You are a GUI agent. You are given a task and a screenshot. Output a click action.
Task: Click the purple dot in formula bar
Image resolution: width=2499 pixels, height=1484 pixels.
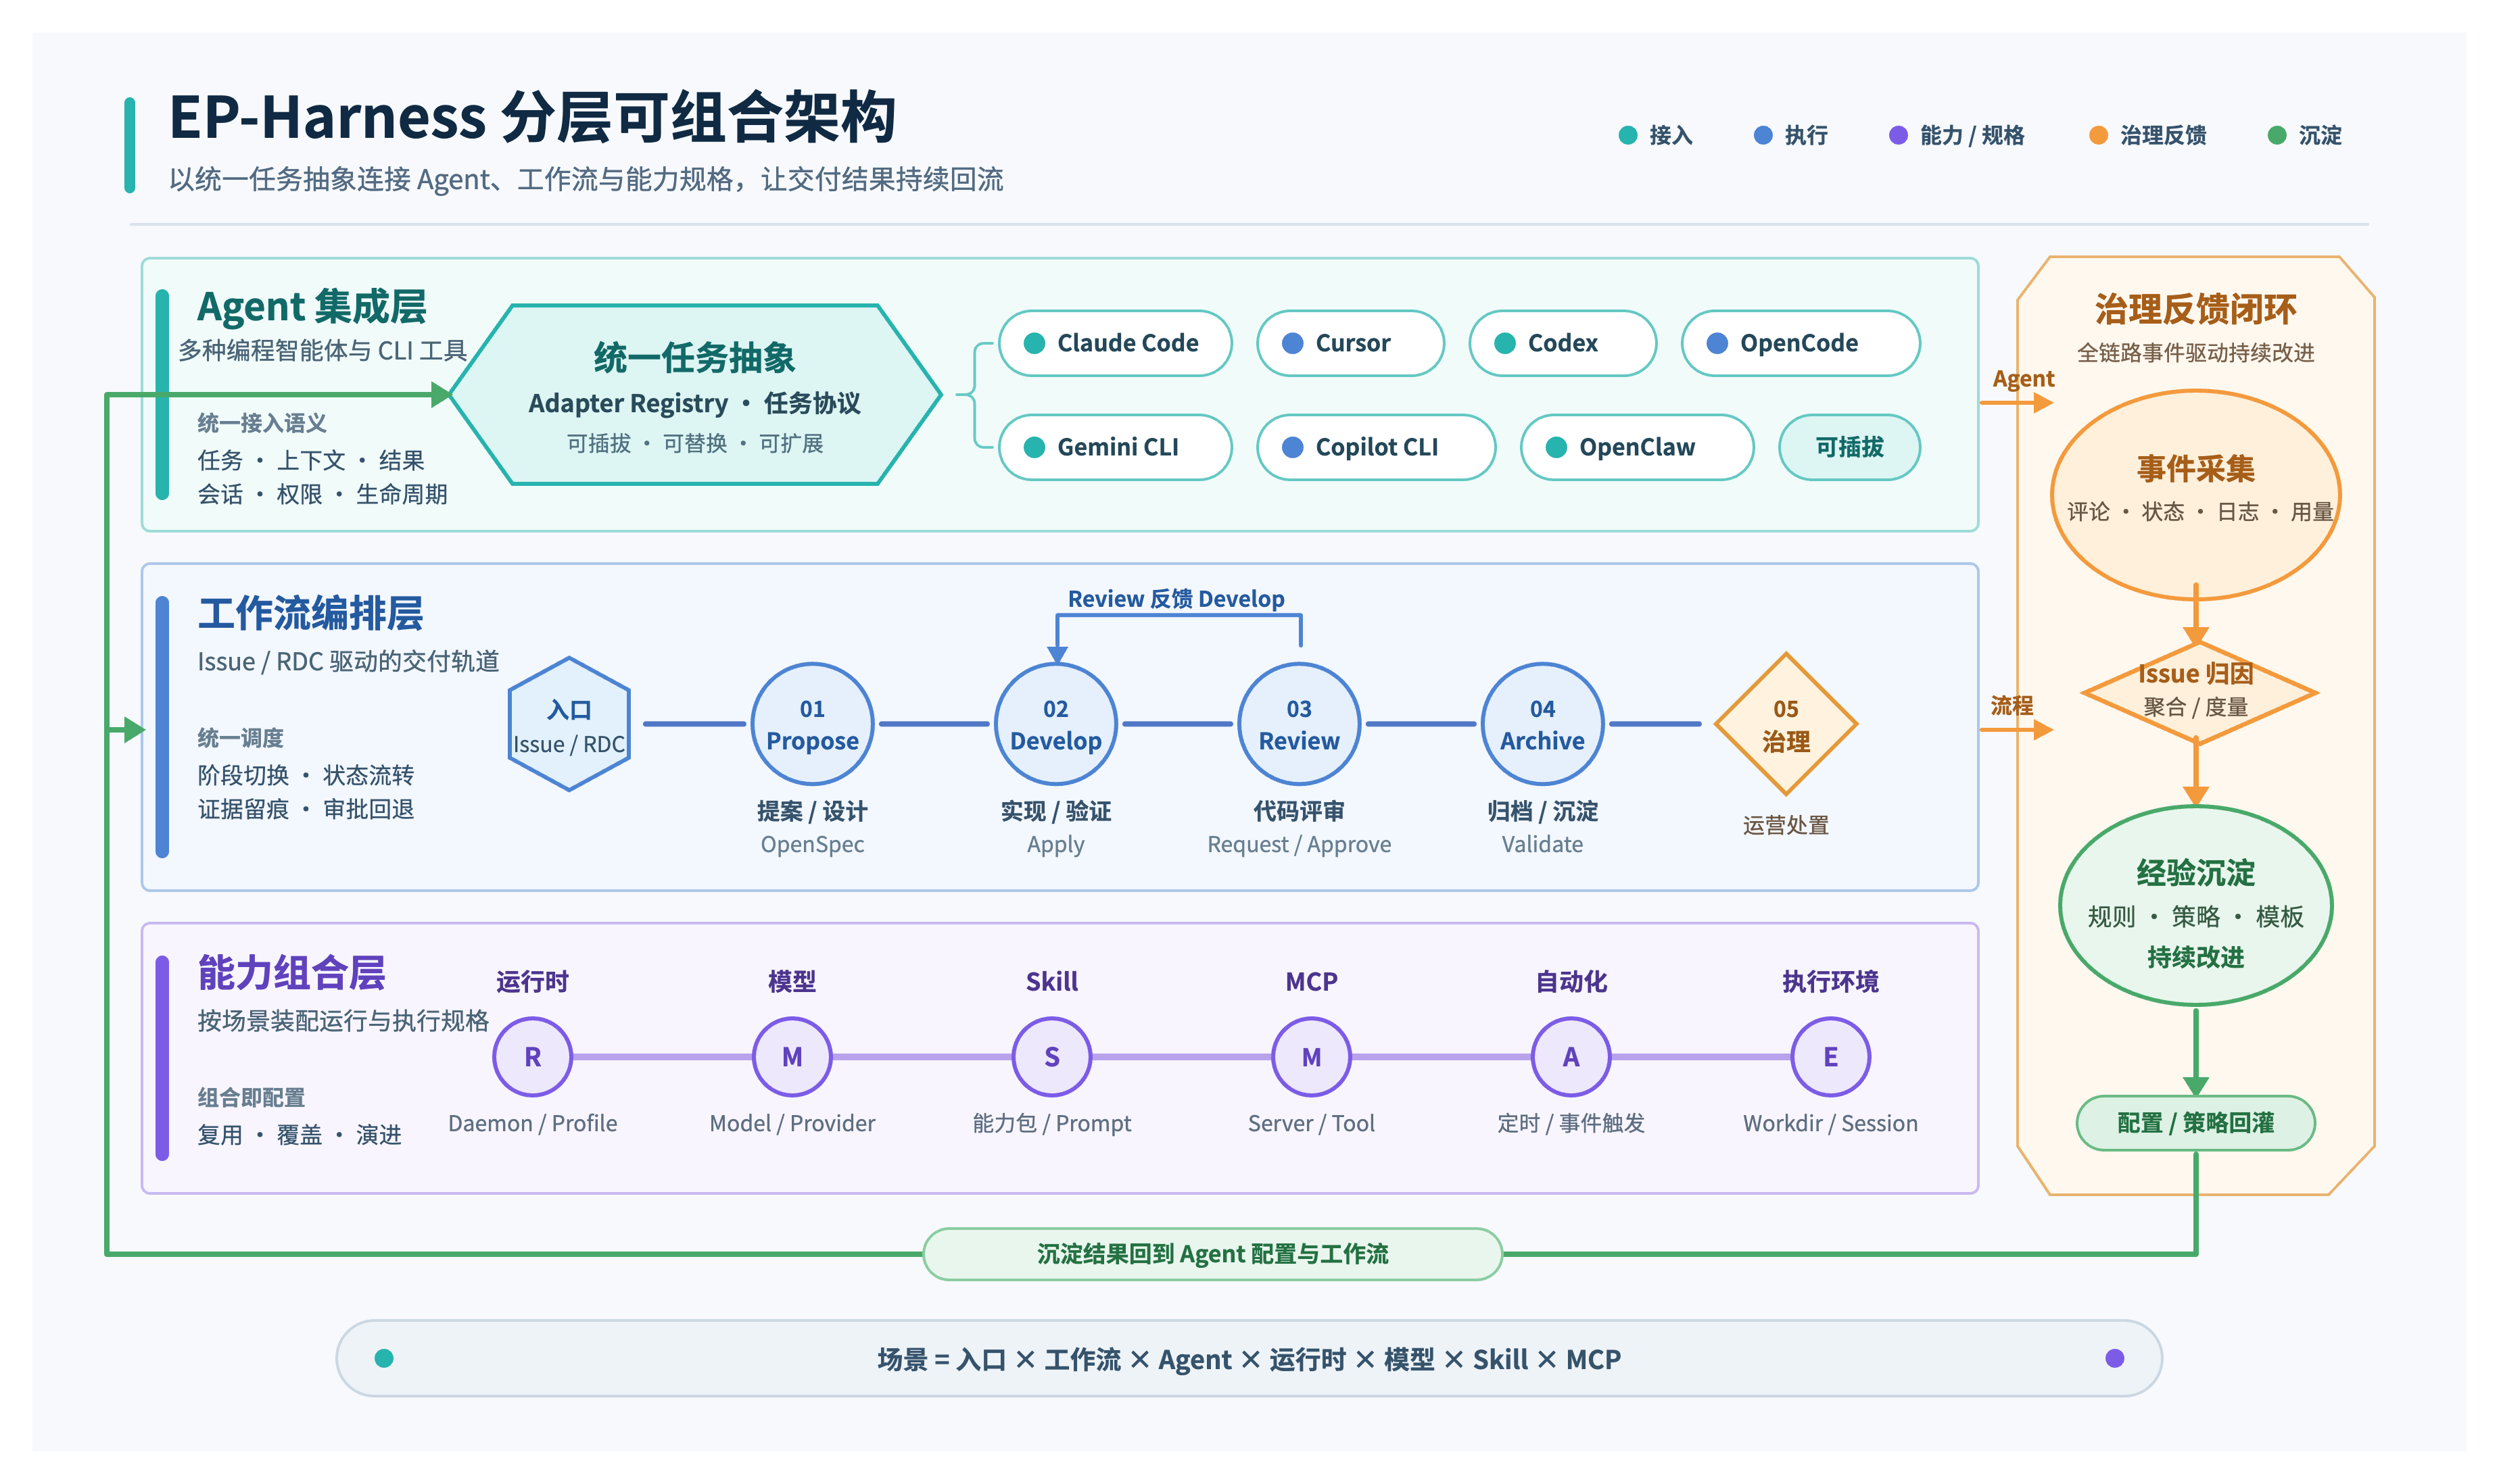(2114, 1357)
